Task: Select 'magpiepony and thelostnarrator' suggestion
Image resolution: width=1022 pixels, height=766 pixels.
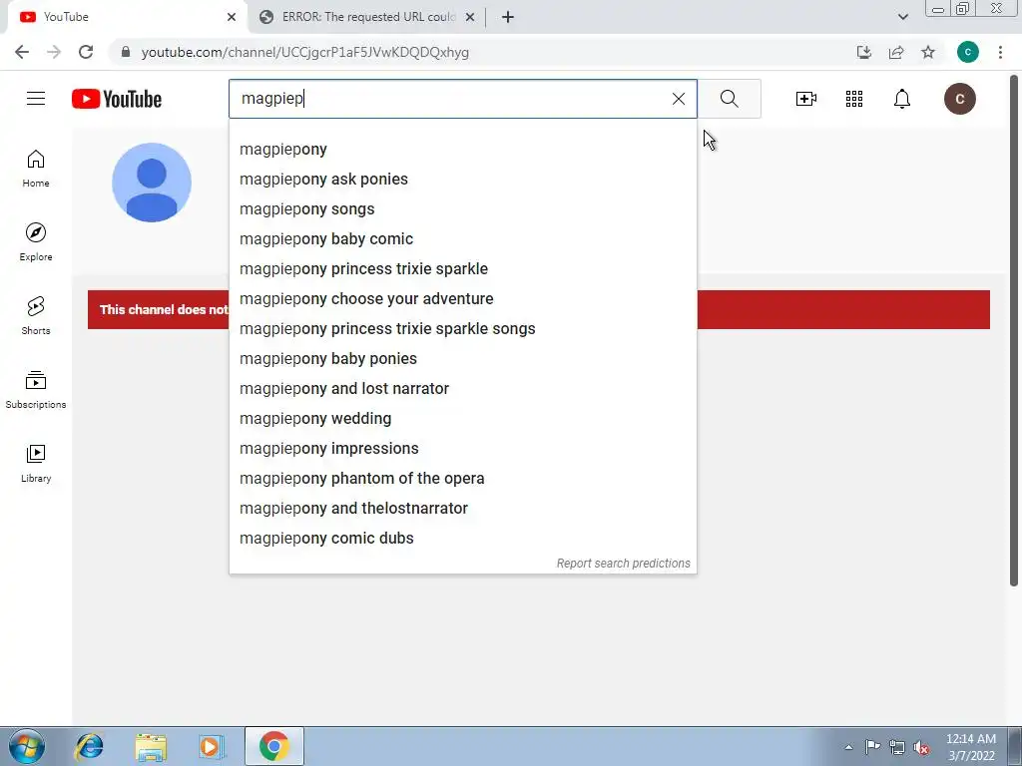Action: [x=463, y=509]
